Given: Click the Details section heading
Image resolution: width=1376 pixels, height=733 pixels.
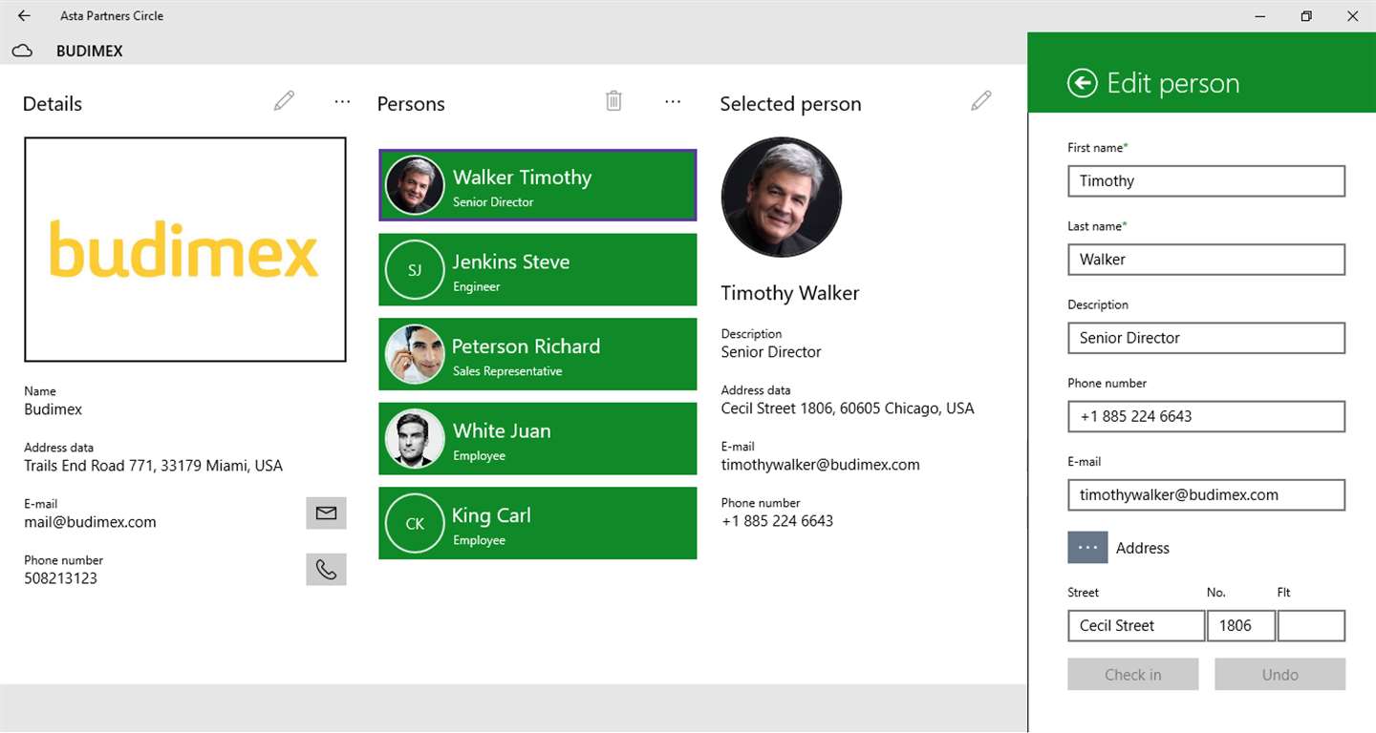Looking at the screenshot, I should click(x=53, y=104).
